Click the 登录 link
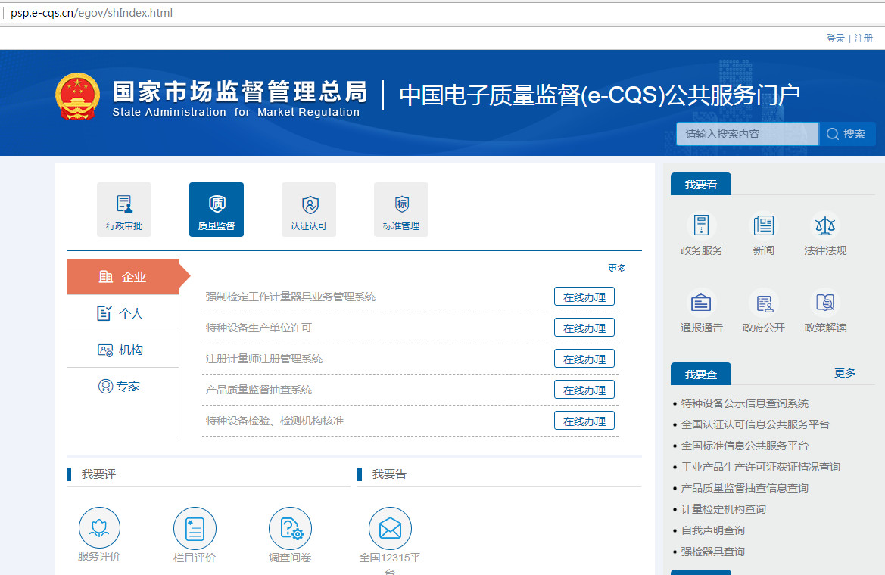Screen dimensions: 885x575 click(x=835, y=39)
